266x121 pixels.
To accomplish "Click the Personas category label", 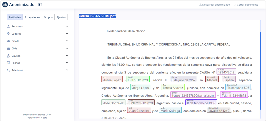I will click(17, 27).
